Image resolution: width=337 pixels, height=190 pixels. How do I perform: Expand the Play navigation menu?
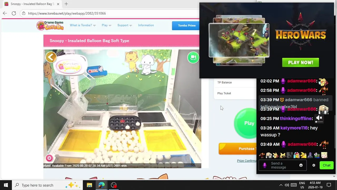[106, 25]
